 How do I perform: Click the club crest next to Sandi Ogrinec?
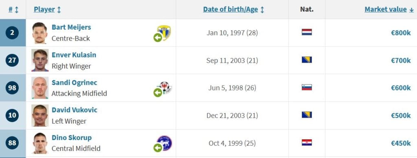click(x=165, y=88)
